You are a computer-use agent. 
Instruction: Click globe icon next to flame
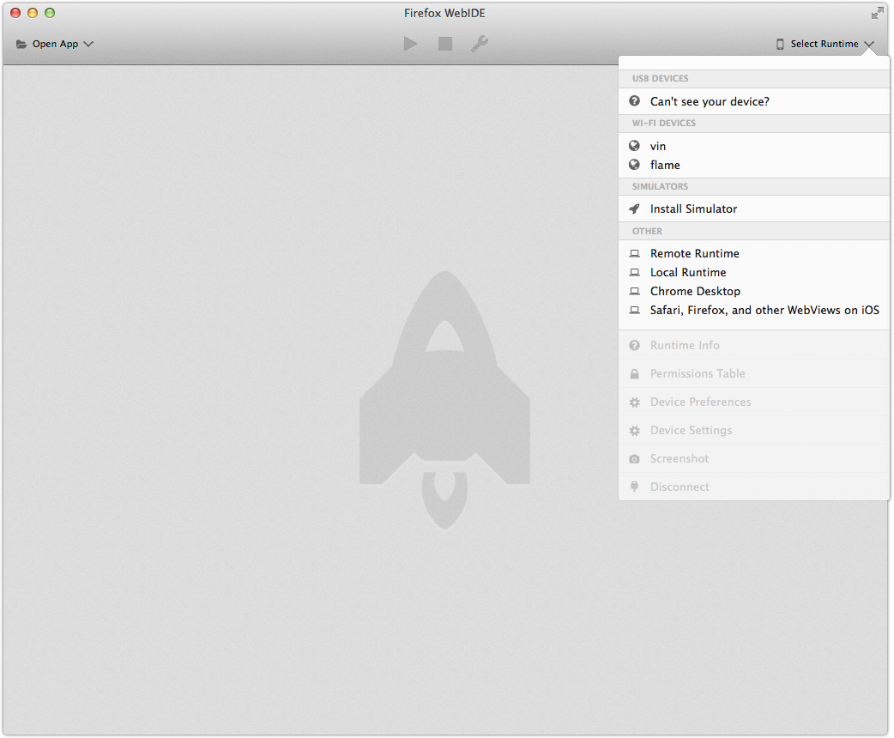pos(634,165)
